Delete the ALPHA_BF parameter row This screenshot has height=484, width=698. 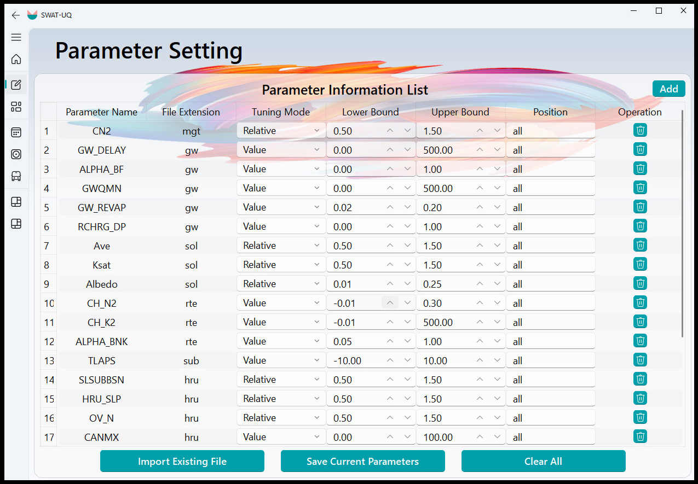[x=640, y=168]
